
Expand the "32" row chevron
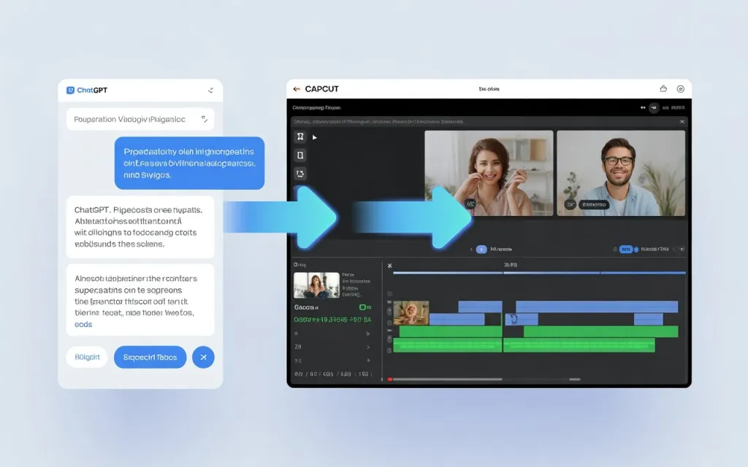click(368, 360)
